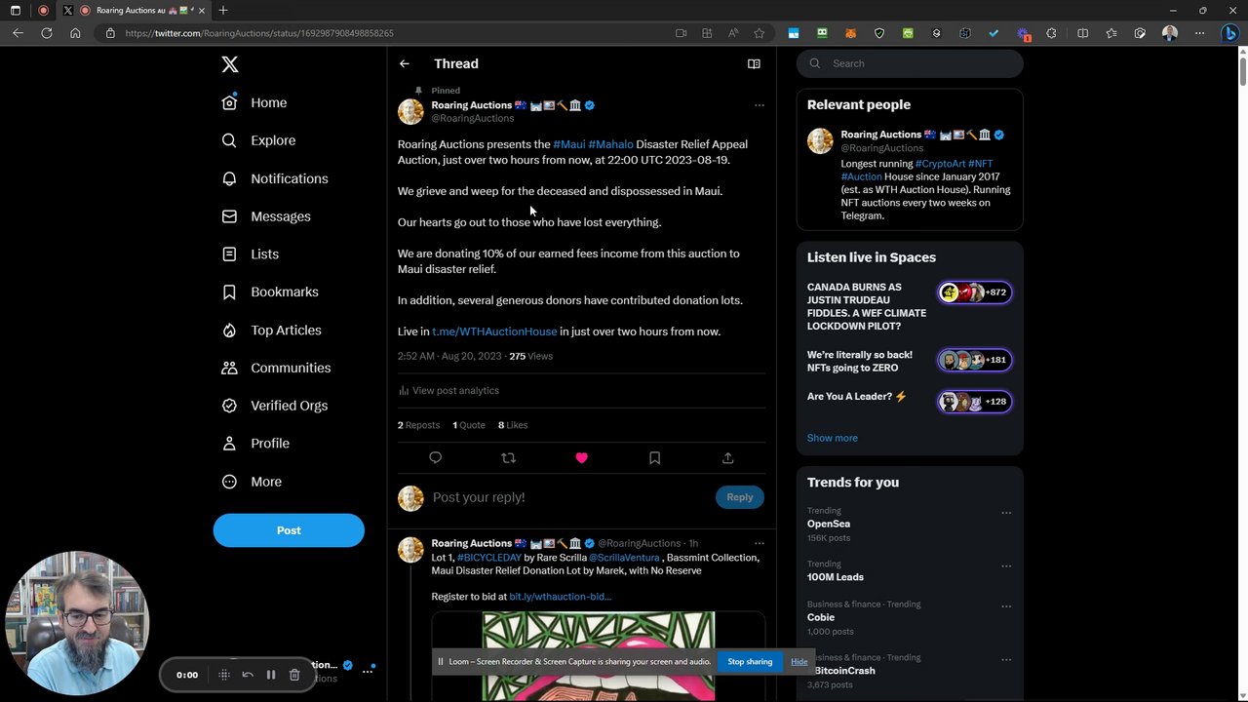
Task: Open the #Mahalo hashtag link
Action: [610, 144]
